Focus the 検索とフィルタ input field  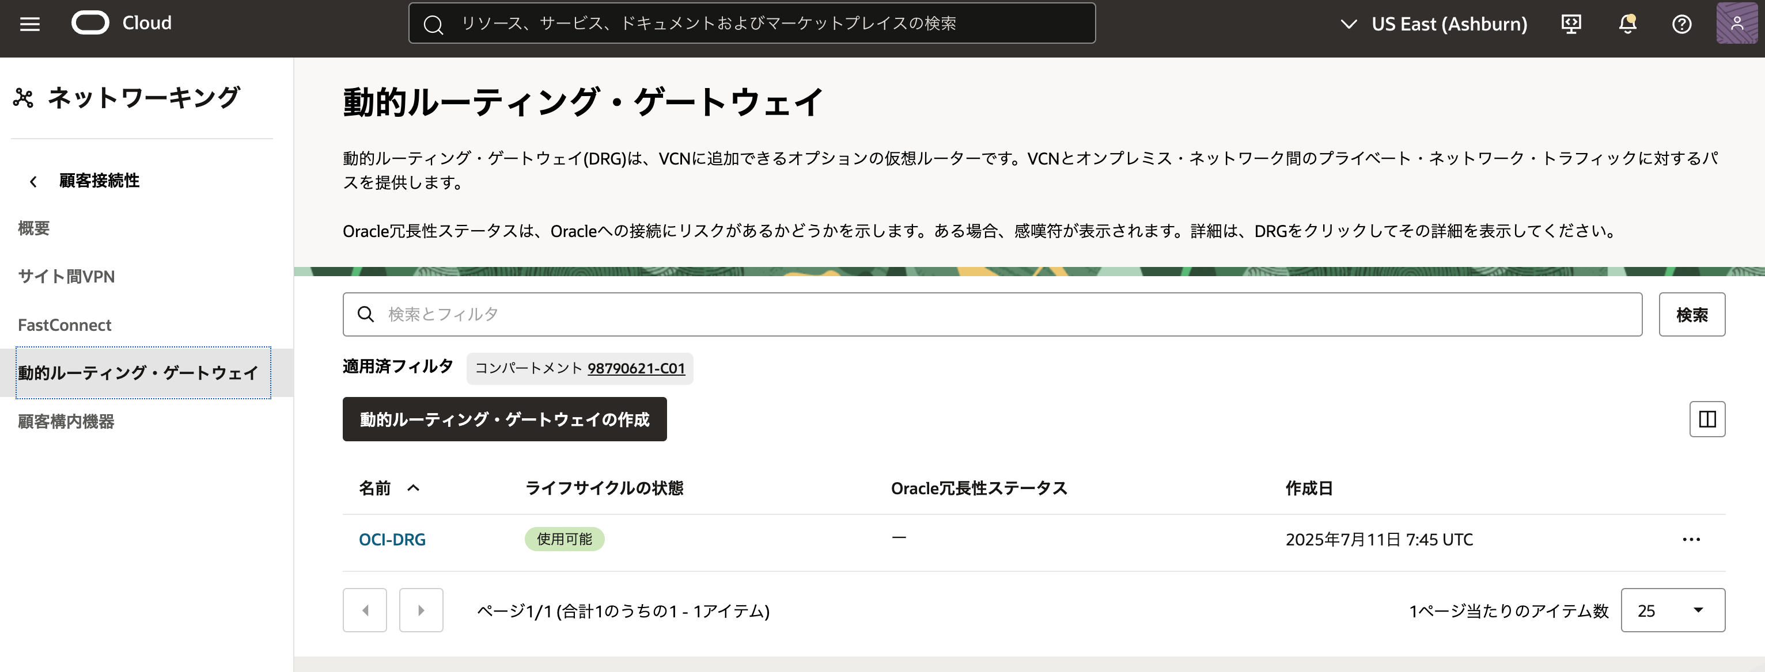click(x=992, y=315)
